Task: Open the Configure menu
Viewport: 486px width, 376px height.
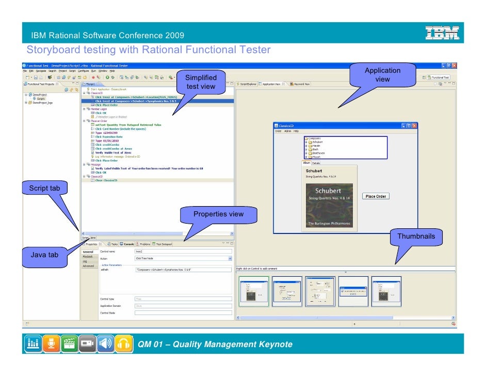Action: [x=83, y=71]
